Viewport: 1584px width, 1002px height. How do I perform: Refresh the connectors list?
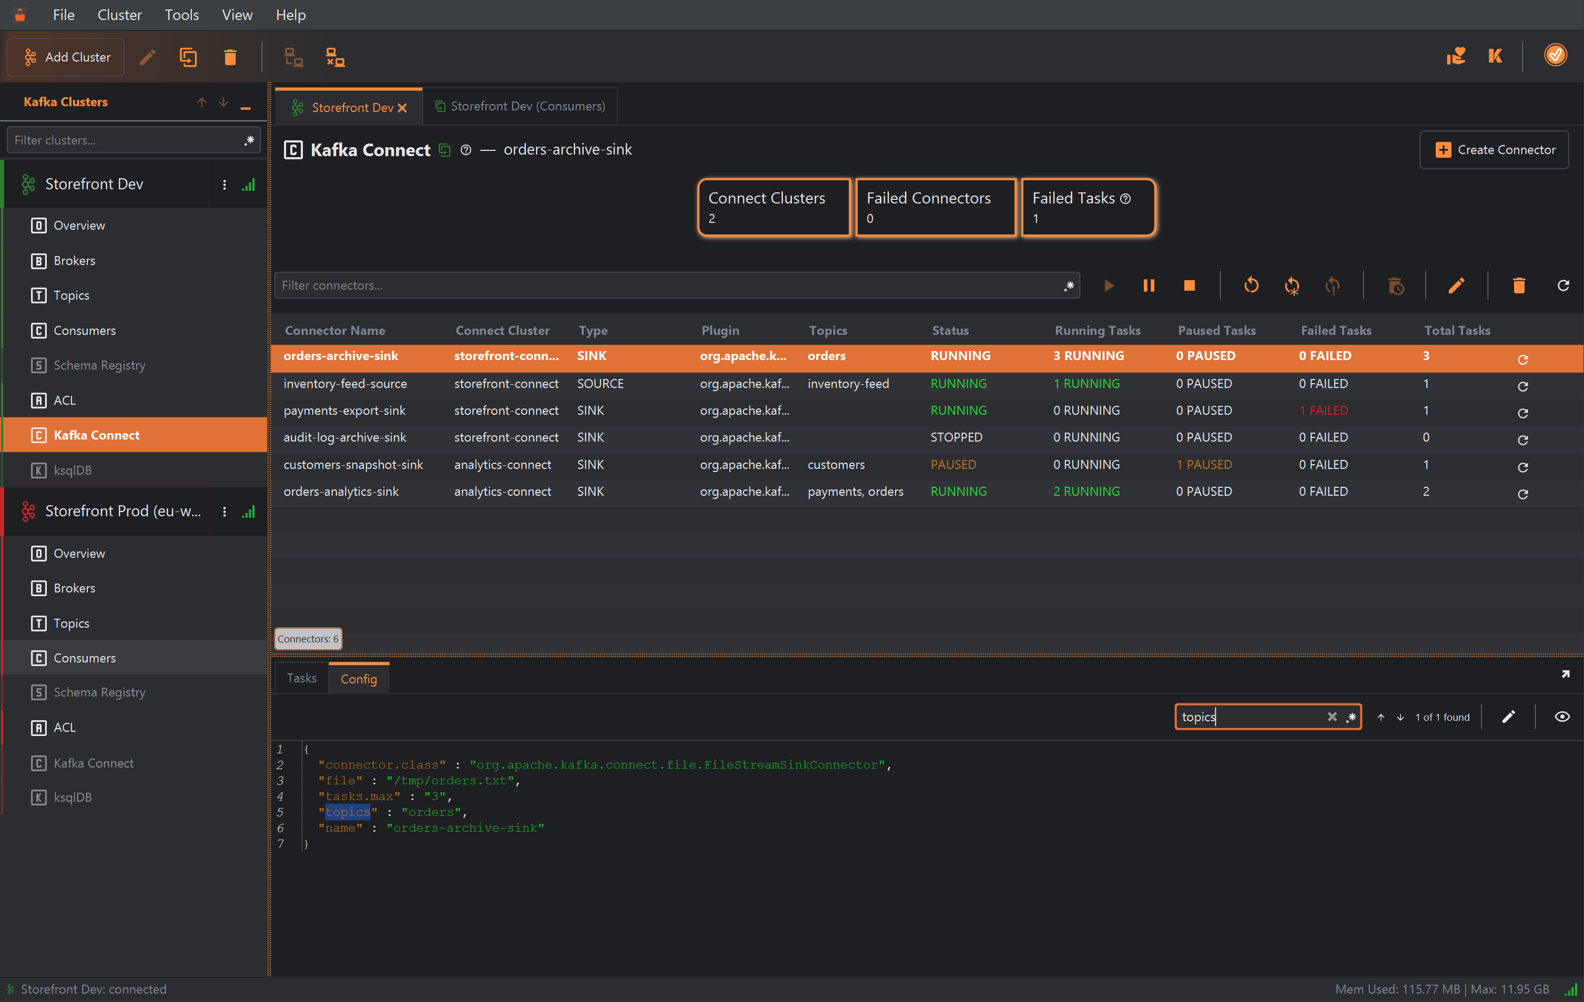tap(1563, 285)
